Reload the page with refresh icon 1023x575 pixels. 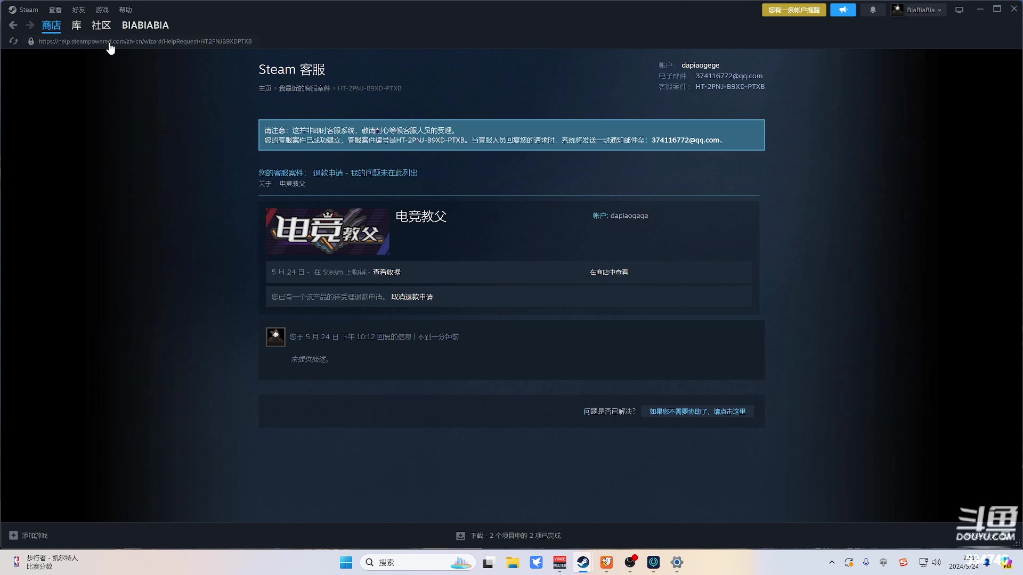(x=14, y=41)
